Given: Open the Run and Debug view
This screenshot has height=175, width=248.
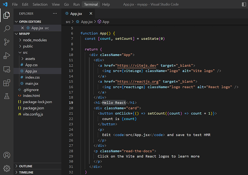Looking at the screenshot, I should click(x=7, y=56).
